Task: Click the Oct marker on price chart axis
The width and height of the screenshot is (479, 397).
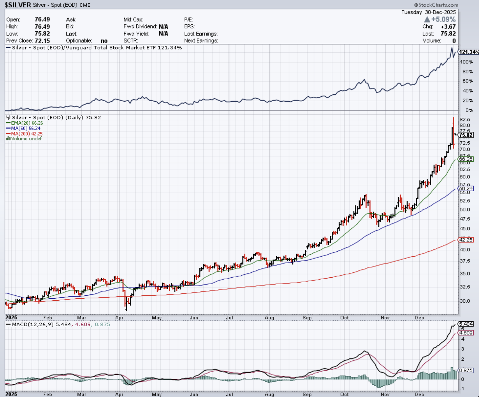Action: (344, 318)
